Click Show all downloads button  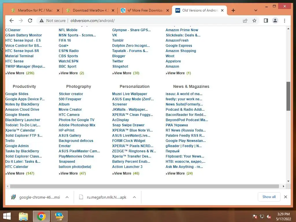(x=269, y=197)
